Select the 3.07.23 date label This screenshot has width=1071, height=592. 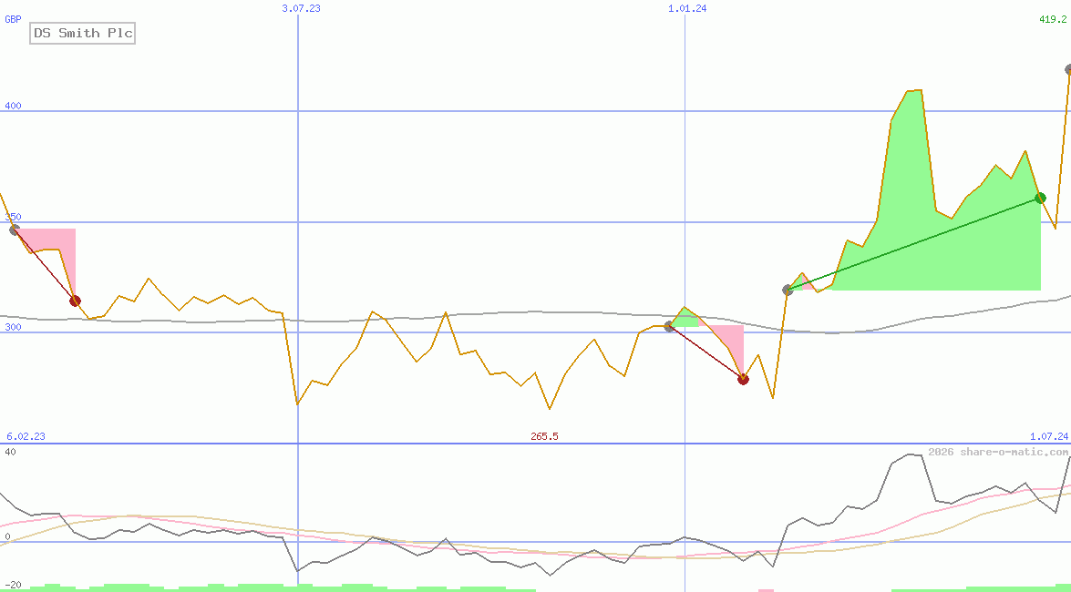click(x=301, y=8)
